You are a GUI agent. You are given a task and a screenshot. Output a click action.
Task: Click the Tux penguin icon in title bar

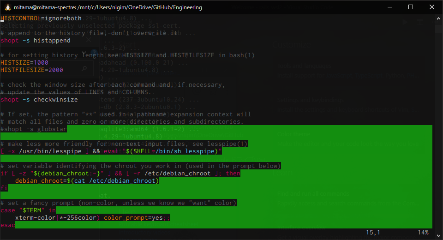pos(8,7)
